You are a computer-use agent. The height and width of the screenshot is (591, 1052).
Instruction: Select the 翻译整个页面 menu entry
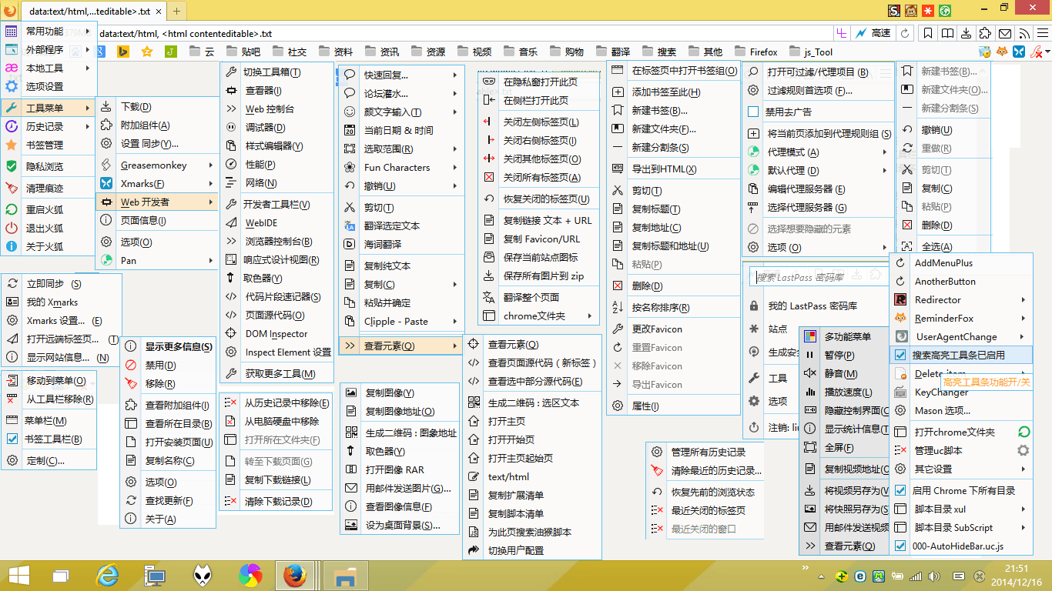tap(531, 297)
